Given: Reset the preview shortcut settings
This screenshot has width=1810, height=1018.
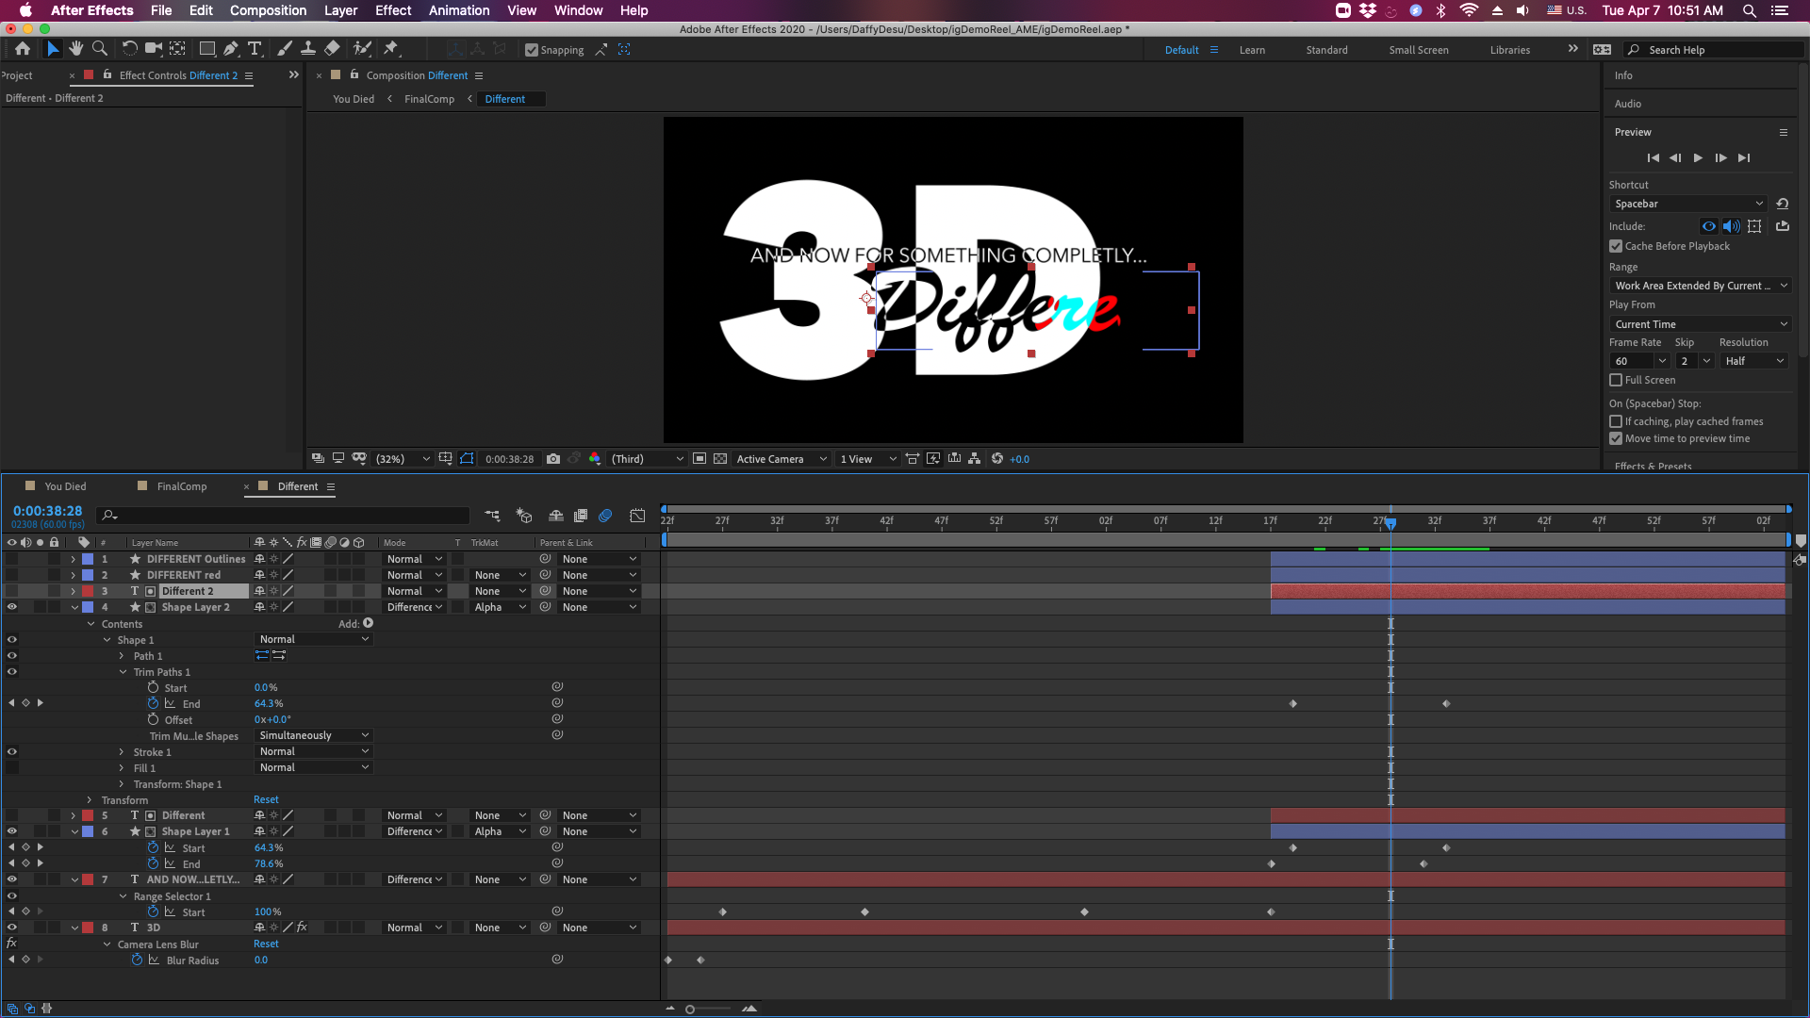Looking at the screenshot, I should (1782, 204).
